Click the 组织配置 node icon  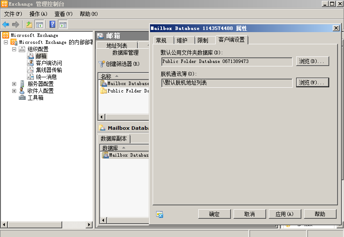click(22, 49)
